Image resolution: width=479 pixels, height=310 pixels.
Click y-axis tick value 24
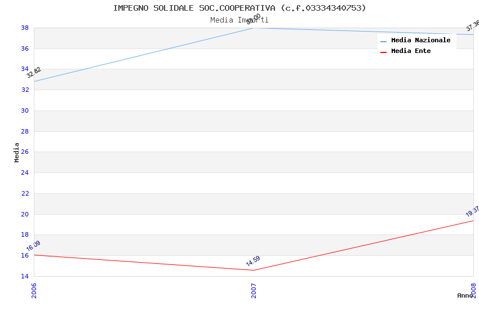(25, 172)
